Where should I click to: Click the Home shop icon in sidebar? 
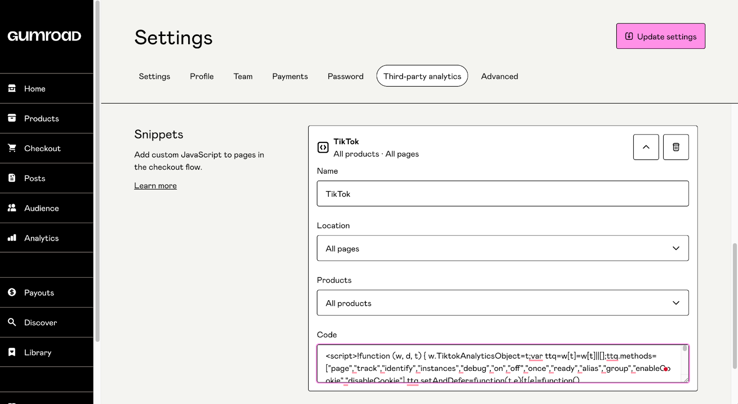click(x=12, y=88)
